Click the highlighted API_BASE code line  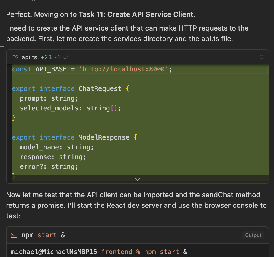pos(92,69)
